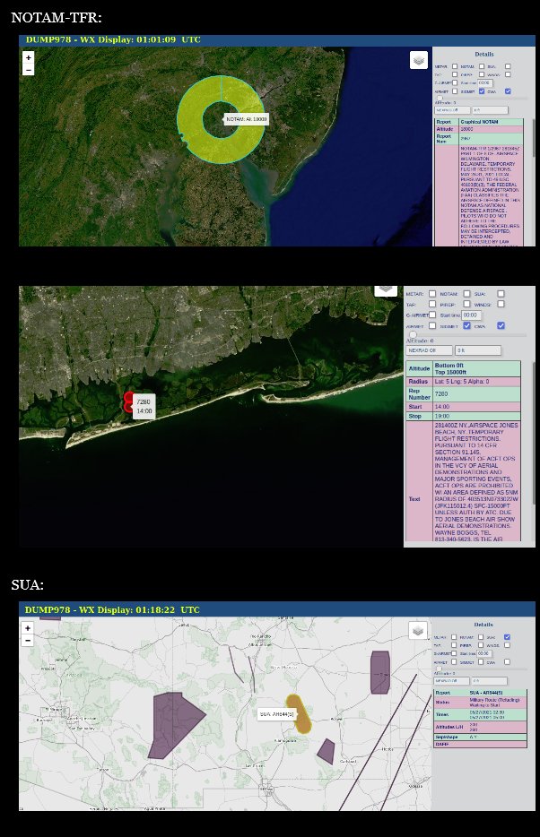Click details scrollbar in 01:01:09 display
The height and width of the screenshot is (837, 540).
[533, 139]
